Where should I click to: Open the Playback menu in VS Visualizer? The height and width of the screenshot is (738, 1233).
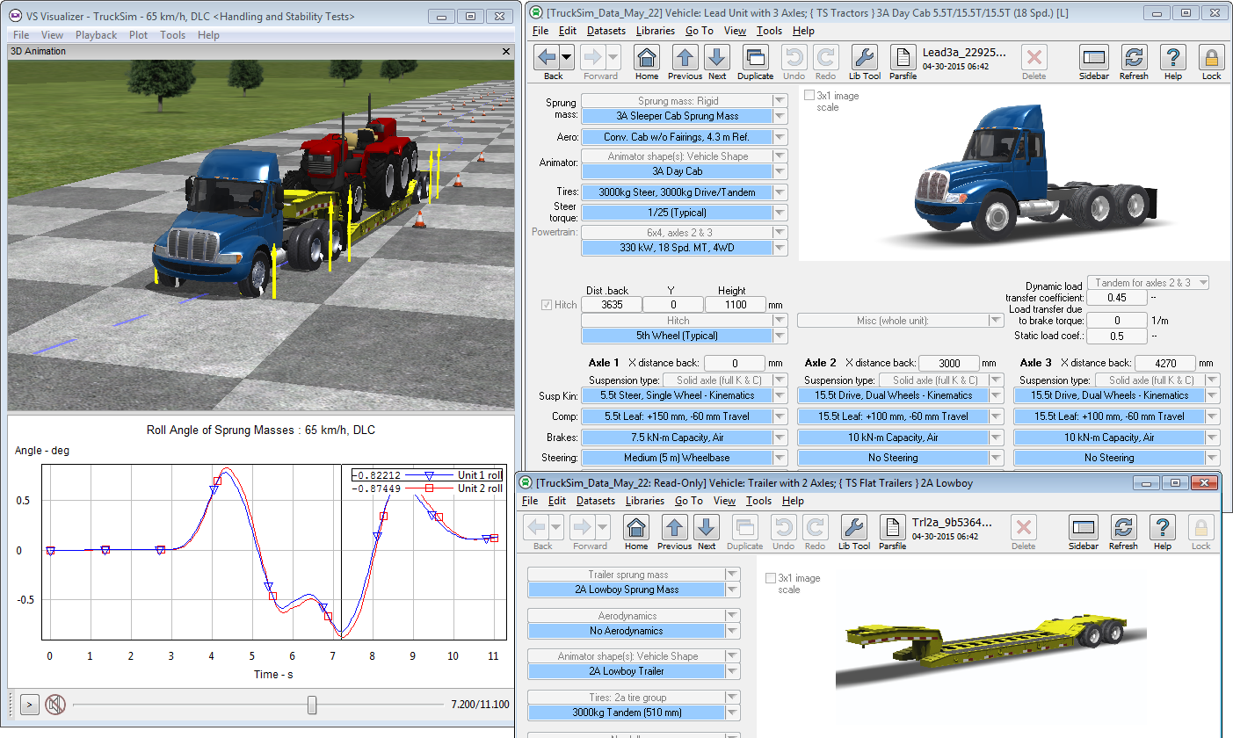tap(96, 35)
